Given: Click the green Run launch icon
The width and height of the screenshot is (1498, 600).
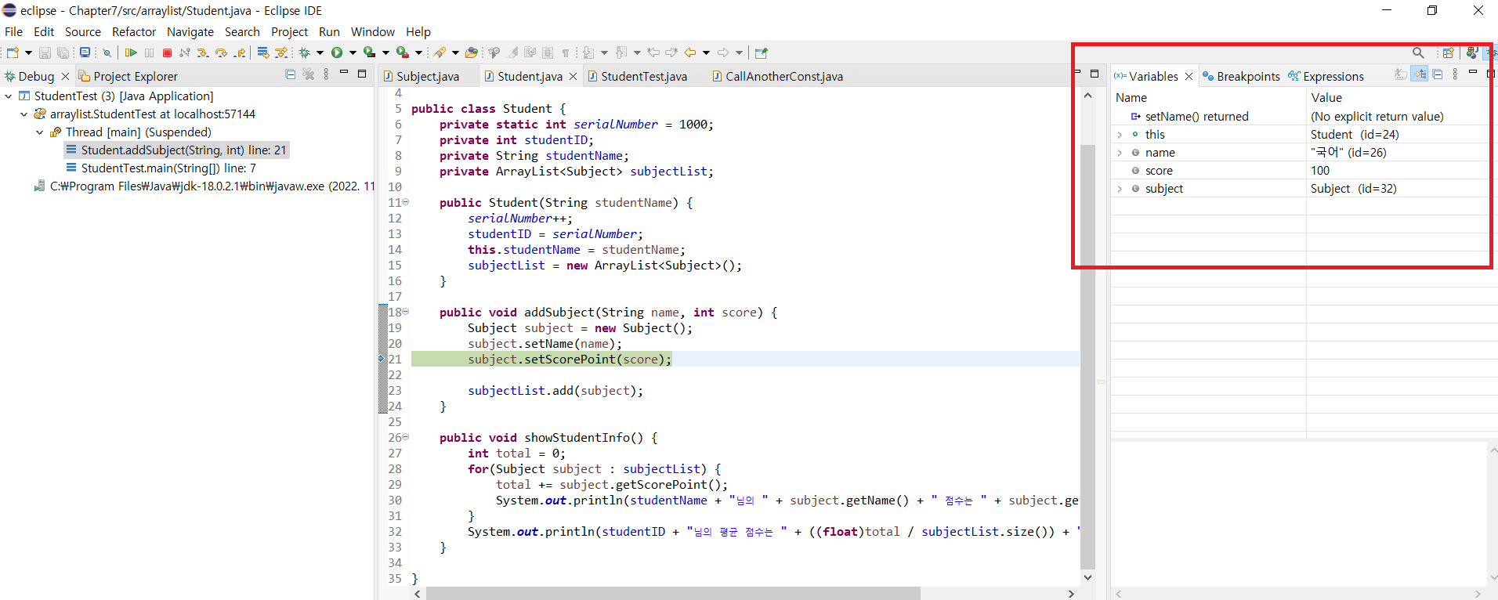Looking at the screenshot, I should (337, 52).
